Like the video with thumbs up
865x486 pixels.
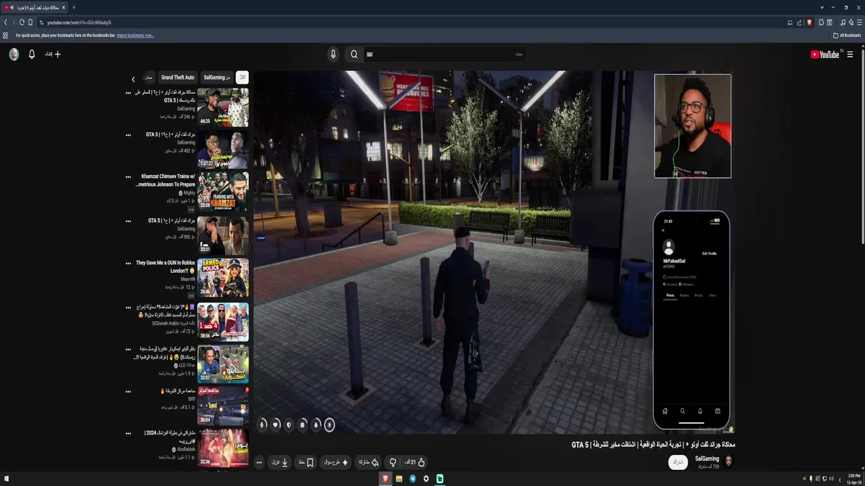click(415, 462)
